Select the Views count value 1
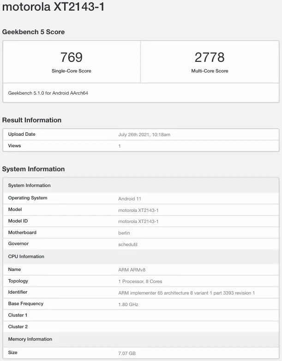 120,146
